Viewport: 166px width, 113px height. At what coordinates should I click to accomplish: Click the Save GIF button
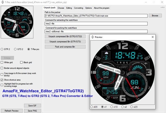click(x=32, y=105)
